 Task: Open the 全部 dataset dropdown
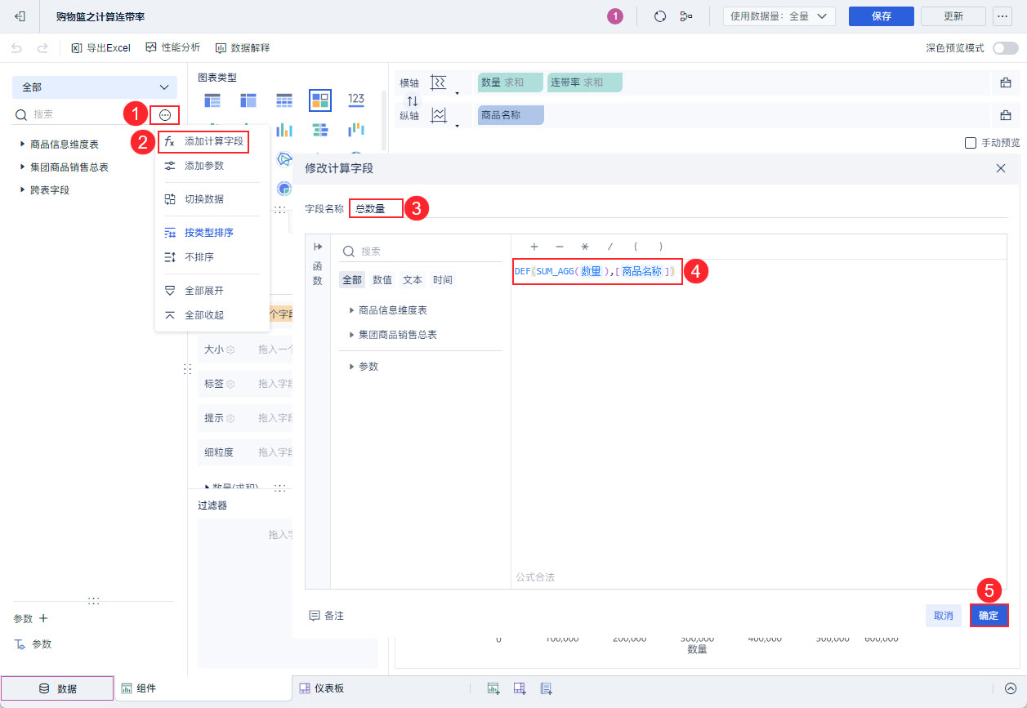[x=95, y=87]
